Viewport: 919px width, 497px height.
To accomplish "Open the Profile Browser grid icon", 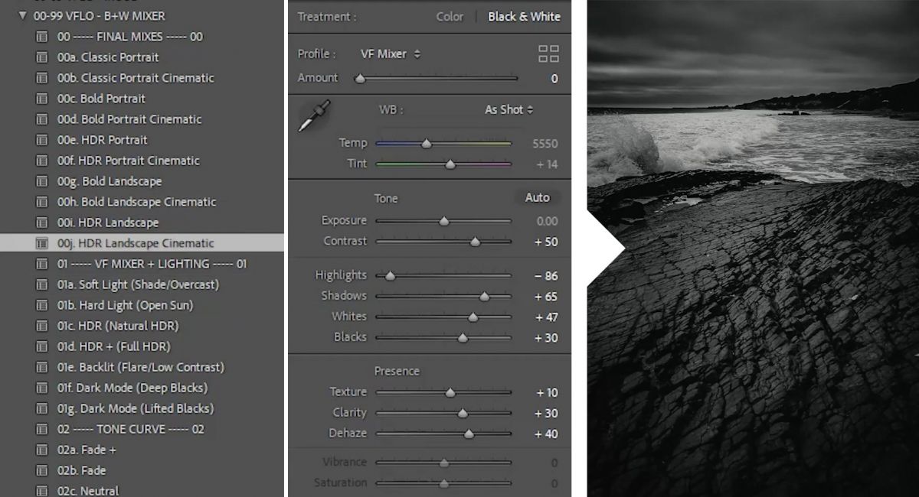I will (547, 54).
